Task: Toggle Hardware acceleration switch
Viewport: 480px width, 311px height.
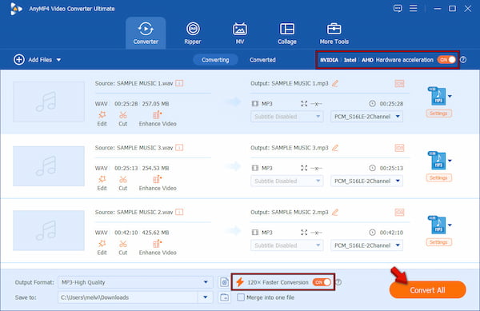Action: [446, 60]
